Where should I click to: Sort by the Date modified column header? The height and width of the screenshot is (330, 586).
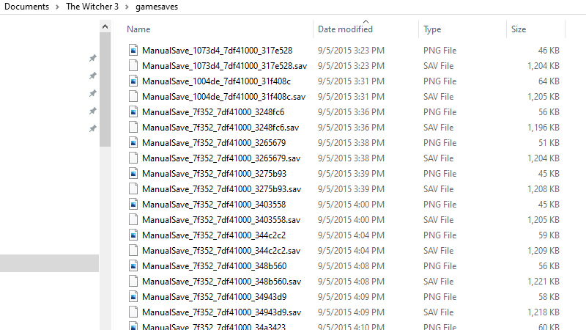coord(345,29)
